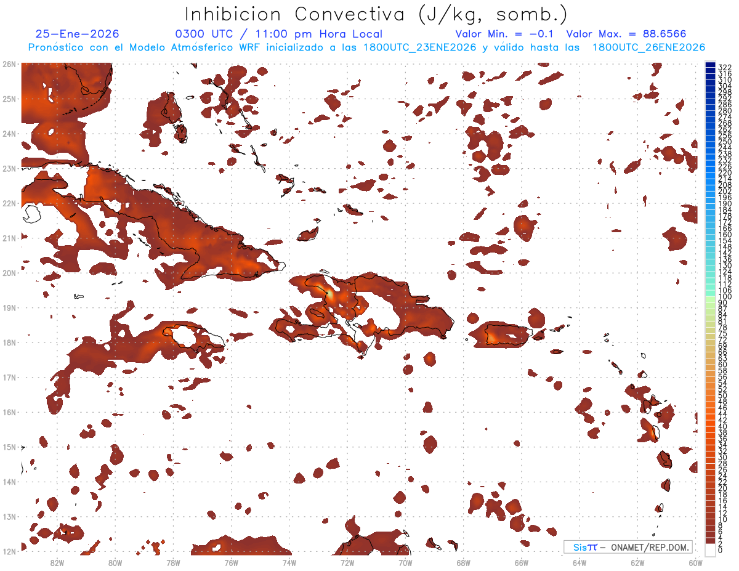Click the valid-until time "1800UTC_26ENE2026"
739x571 pixels.
click(x=648, y=47)
